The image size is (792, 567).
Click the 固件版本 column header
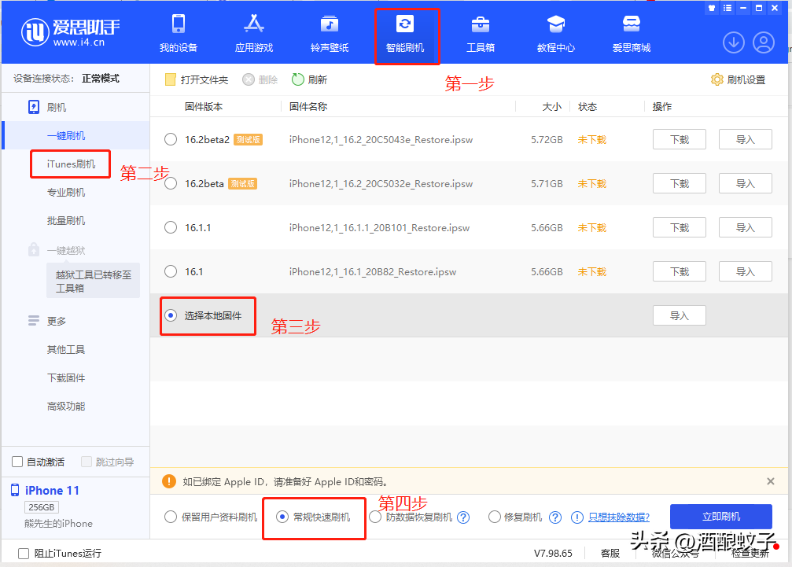[204, 106]
